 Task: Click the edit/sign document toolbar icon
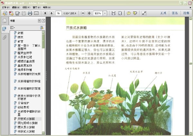[18, 13]
